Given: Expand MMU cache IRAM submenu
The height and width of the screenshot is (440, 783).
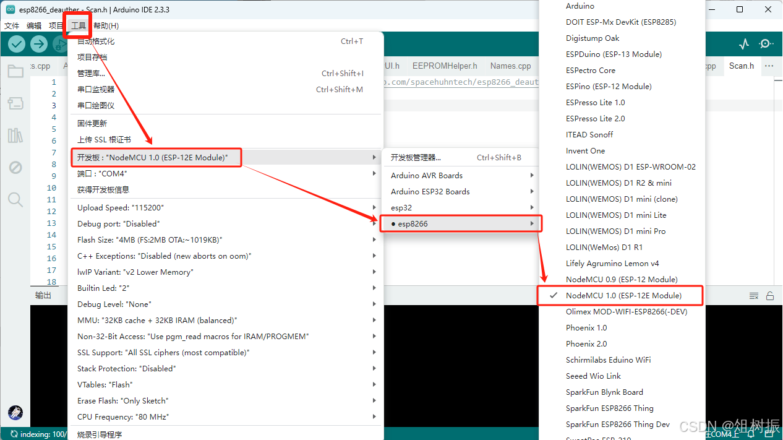Looking at the screenshot, I should pyautogui.click(x=226, y=320).
